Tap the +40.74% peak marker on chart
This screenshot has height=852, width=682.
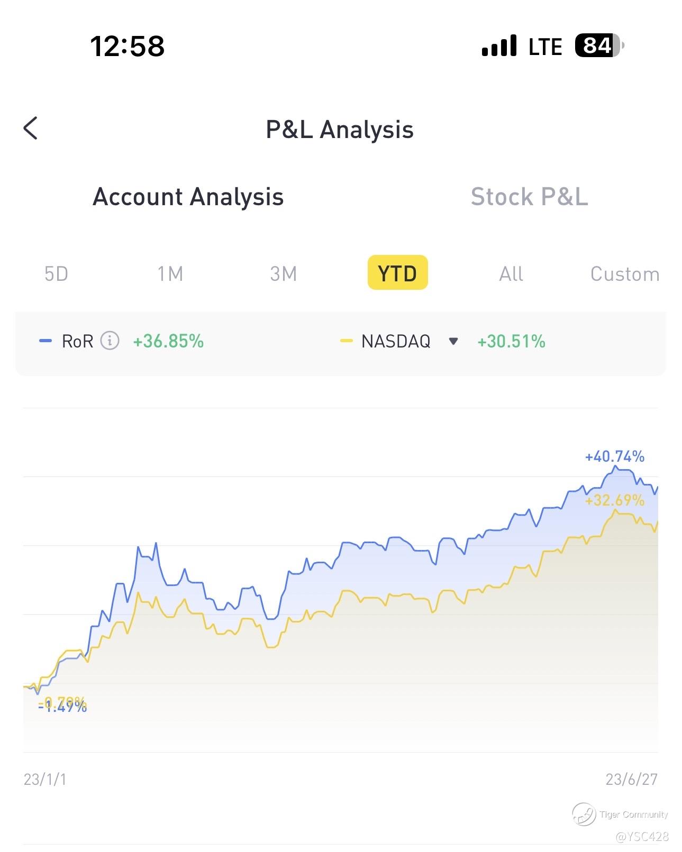615,456
